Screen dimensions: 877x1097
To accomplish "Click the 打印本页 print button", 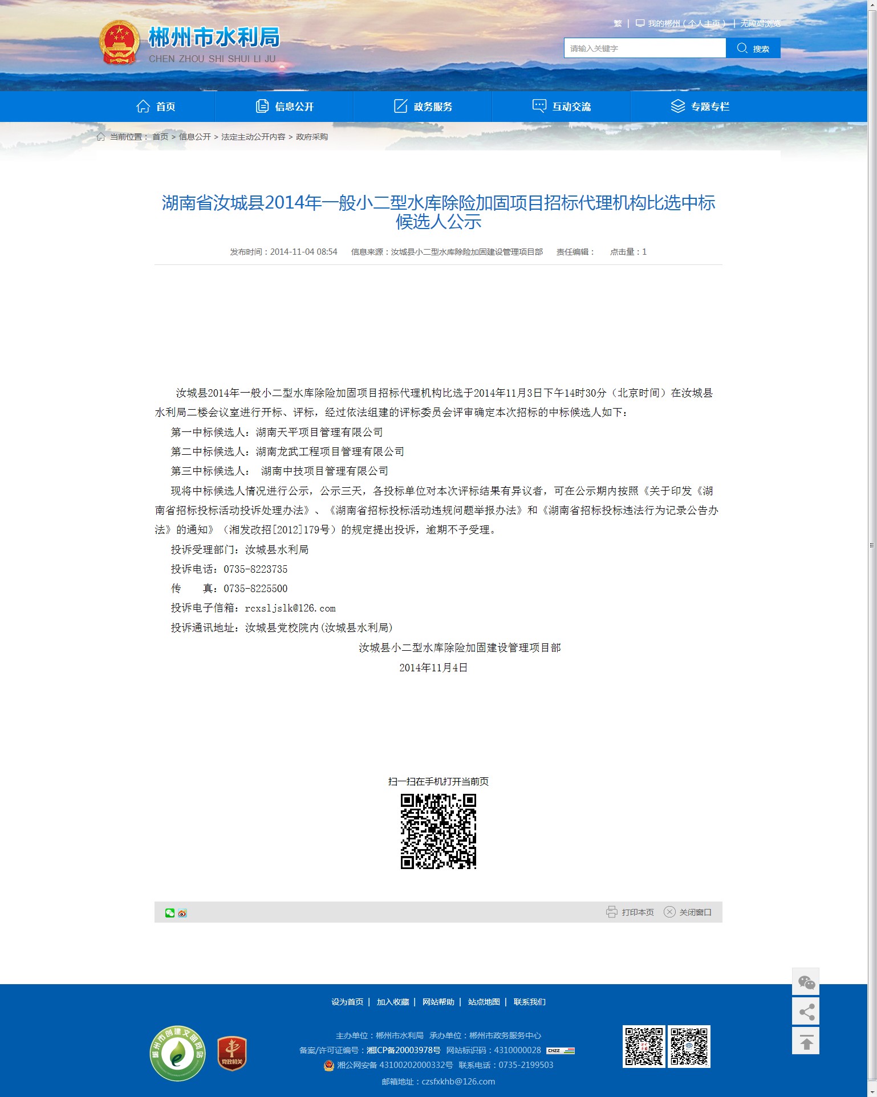I will (630, 912).
